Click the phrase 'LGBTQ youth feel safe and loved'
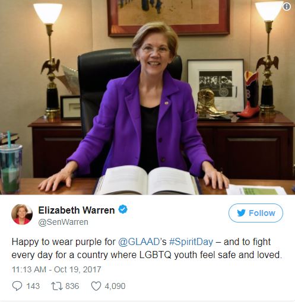 [x=210, y=255]
